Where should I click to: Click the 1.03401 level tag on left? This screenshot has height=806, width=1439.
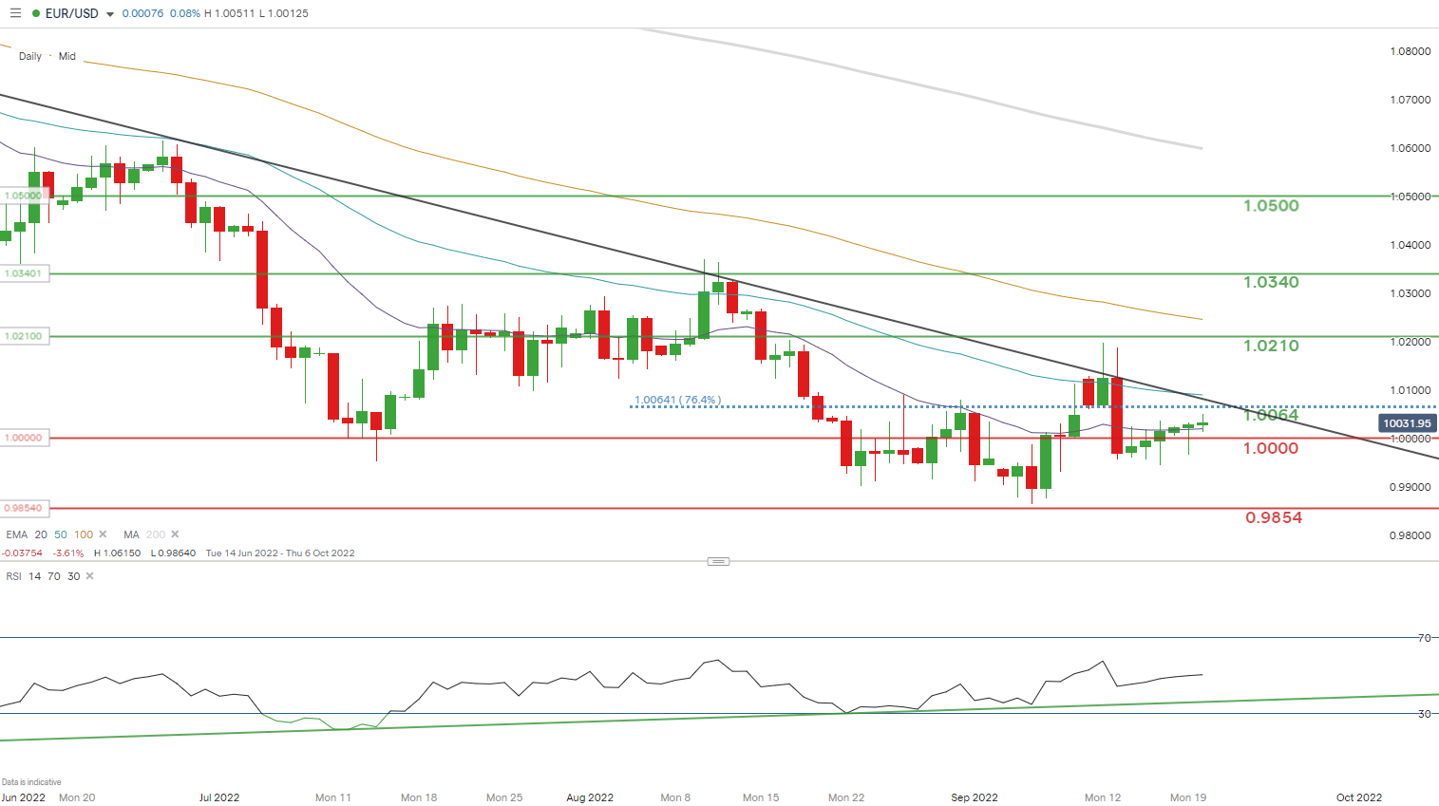point(23,273)
